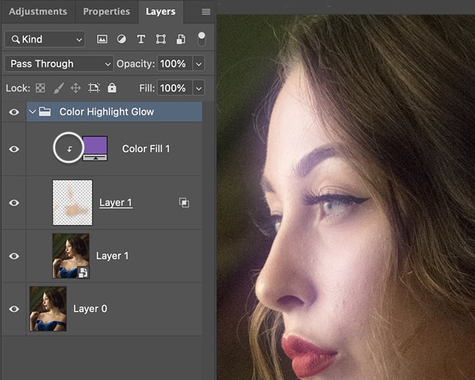Select the smart object Layer 1 thumbnail
Screen dimensions: 475x380
click(x=71, y=256)
